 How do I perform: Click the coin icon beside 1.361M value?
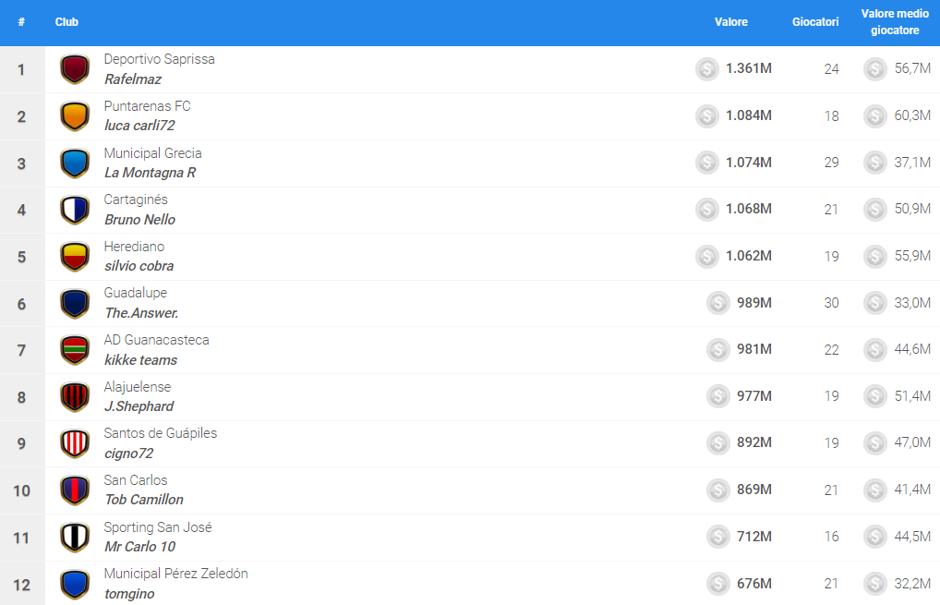pos(707,68)
